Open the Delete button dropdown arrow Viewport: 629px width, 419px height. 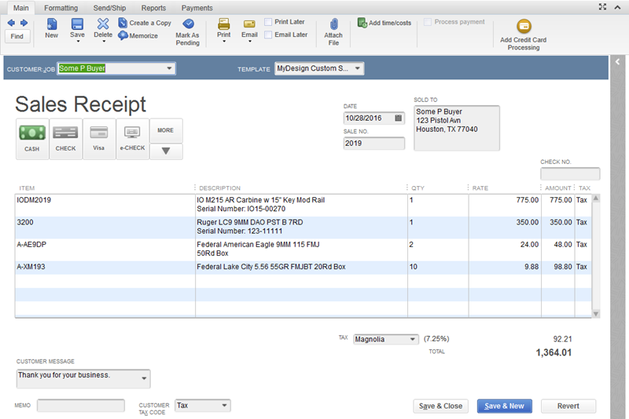[x=104, y=42]
